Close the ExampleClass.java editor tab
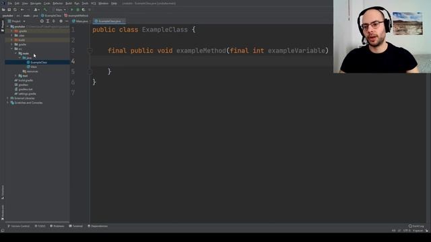This screenshot has height=242, width=431. coord(123,21)
